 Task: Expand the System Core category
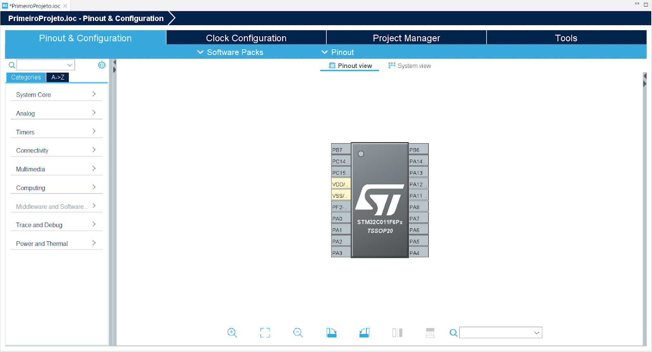click(x=56, y=94)
